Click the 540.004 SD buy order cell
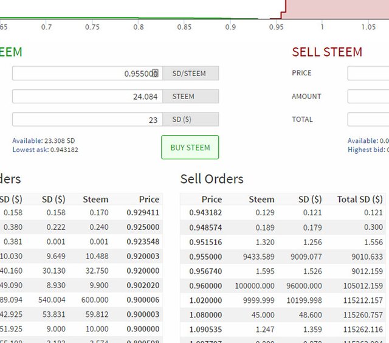 pos(52,300)
